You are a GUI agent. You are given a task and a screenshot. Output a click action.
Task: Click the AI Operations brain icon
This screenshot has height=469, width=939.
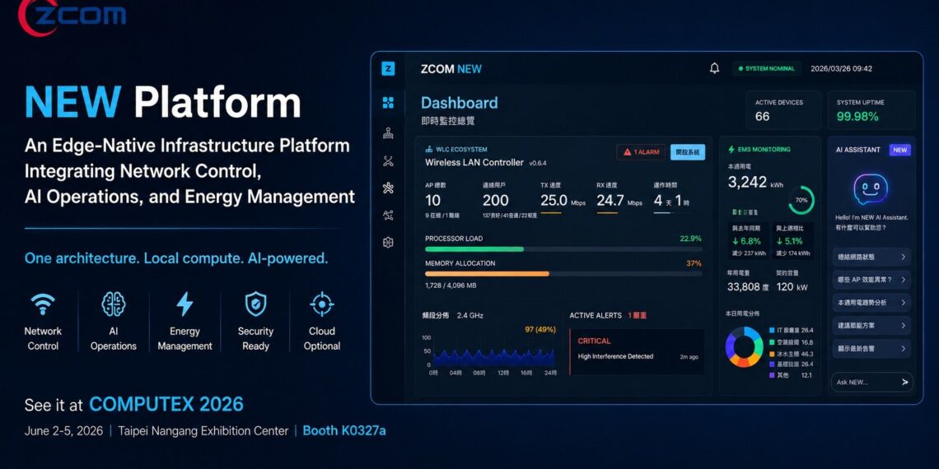coord(113,304)
